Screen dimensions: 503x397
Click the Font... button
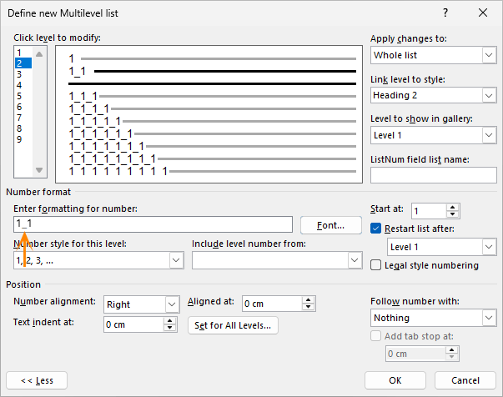click(x=331, y=225)
